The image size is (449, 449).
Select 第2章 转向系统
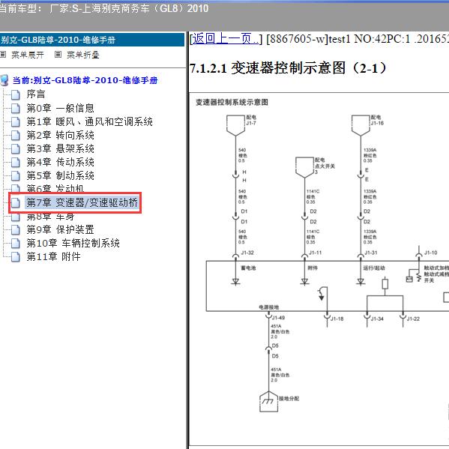coord(60,135)
